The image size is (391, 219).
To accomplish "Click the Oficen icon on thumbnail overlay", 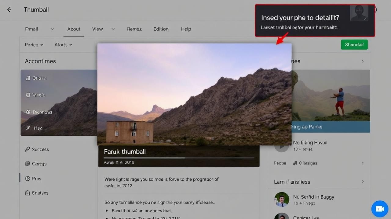I will [28, 78].
